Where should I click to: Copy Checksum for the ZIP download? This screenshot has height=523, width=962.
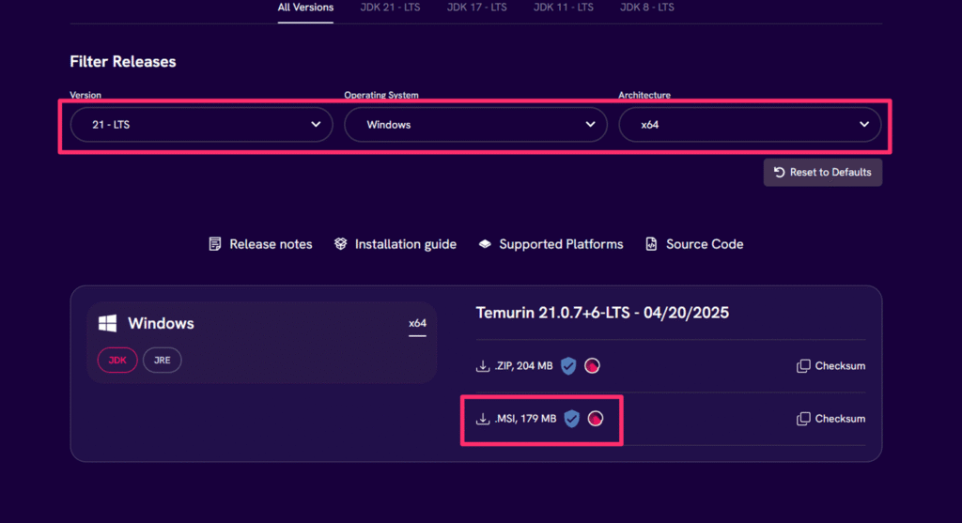click(830, 366)
